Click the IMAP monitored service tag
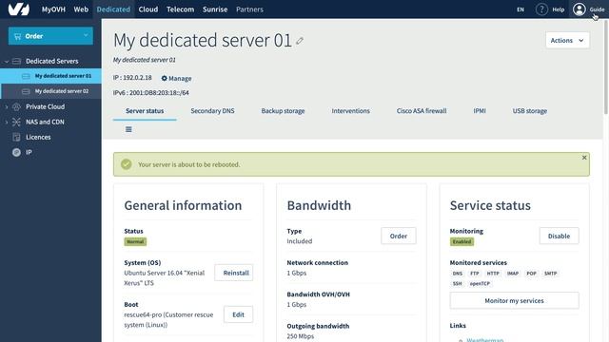 click(x=513, y=274)
